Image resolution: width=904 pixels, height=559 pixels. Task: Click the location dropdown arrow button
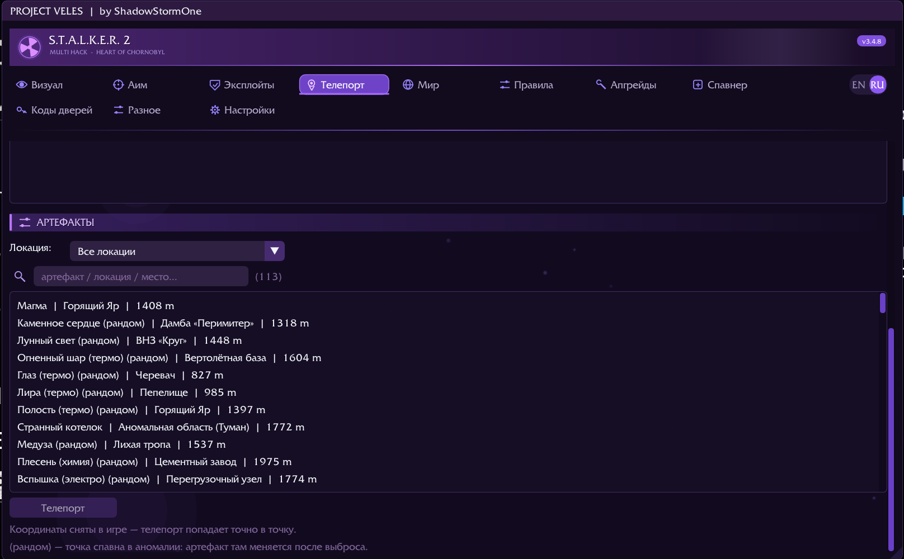(275, 251)
